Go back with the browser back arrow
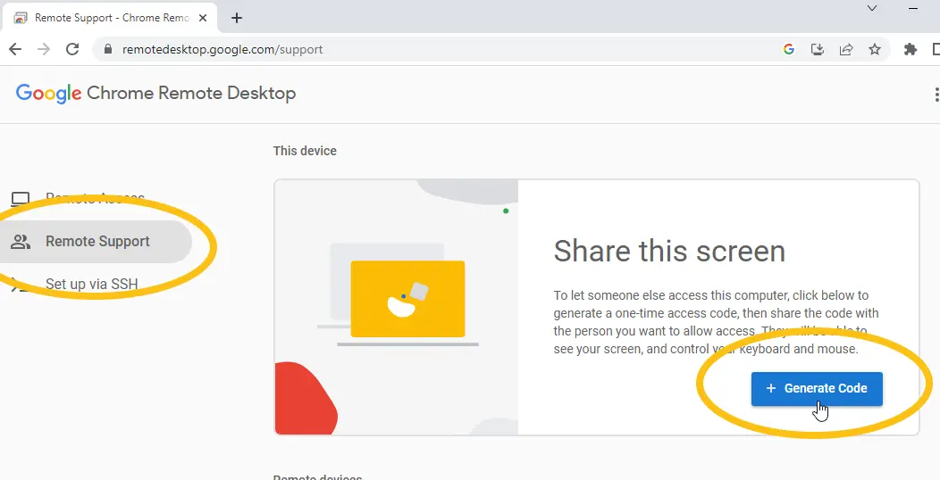Screen dimensions: 940x480 point(15,50)
